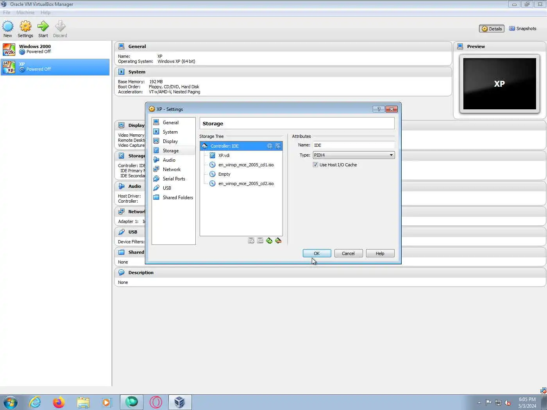Viewport: 547px width, 410px height.
Task: Add CD/DVD device icon on Controller: IDE
Action: coord(270,146)
